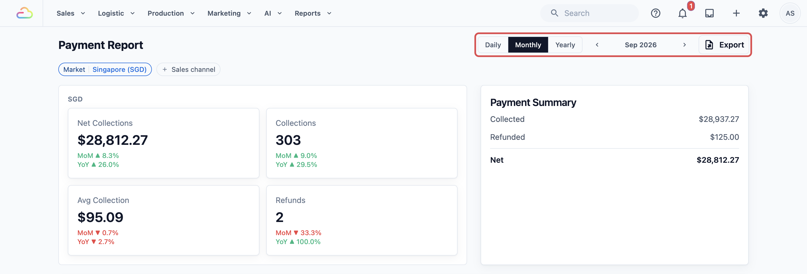Click the Payment Report title
Screen dimensions: 807x274
pos(101,45)
